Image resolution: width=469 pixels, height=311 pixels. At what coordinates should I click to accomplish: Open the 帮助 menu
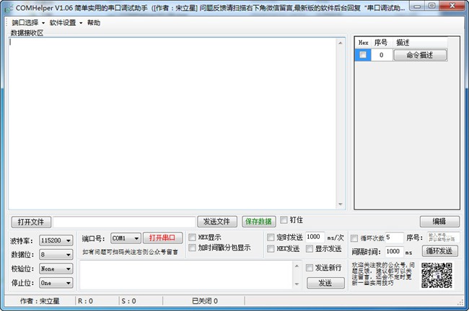coord(94,23)
